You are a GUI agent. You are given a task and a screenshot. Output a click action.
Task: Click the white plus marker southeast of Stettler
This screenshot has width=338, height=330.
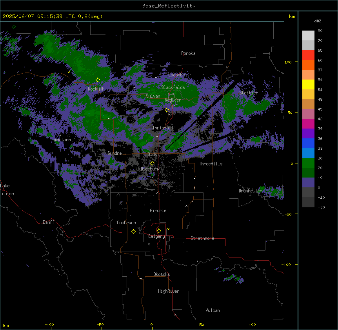240,147
